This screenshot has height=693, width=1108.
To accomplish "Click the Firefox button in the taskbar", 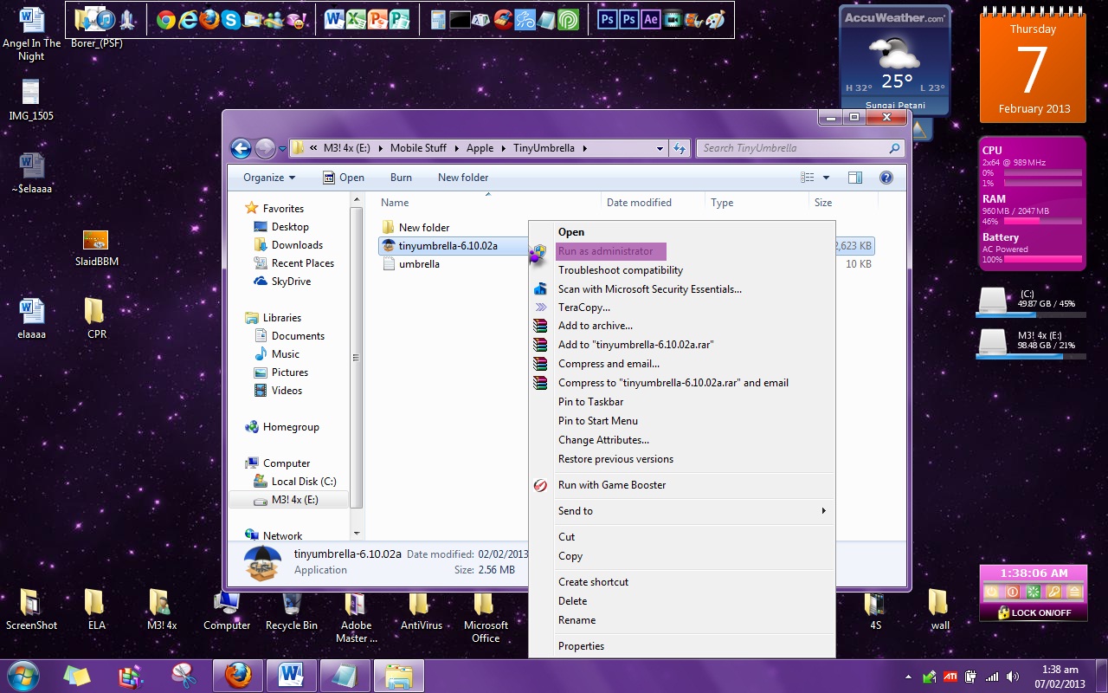I will pos(238,675).
